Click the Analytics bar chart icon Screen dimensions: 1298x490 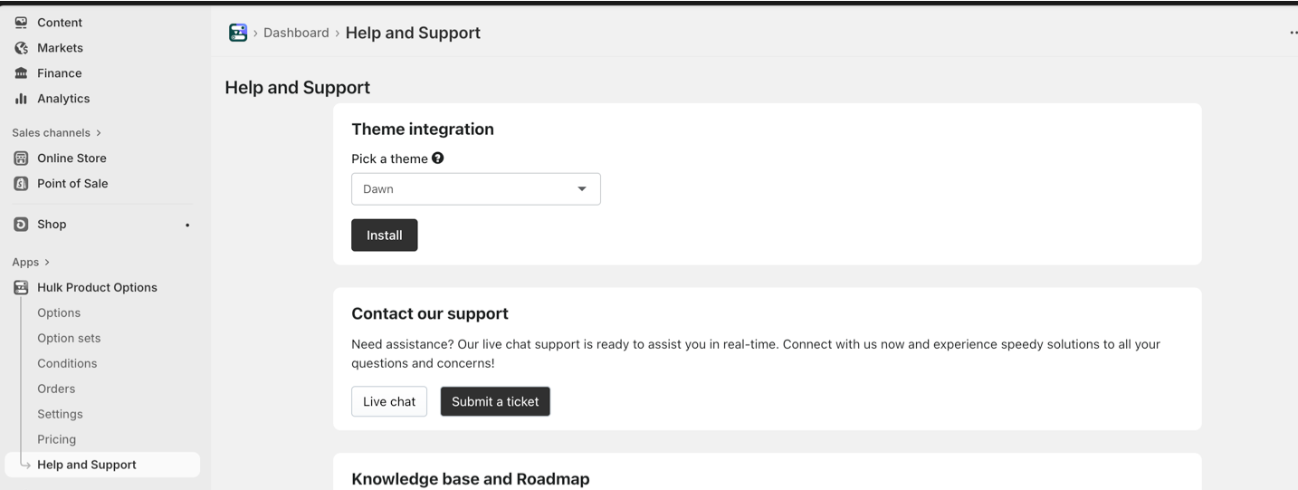[21, 99]
